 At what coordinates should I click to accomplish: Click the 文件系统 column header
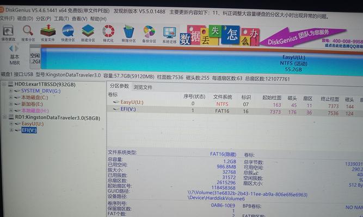click(223, 97)
